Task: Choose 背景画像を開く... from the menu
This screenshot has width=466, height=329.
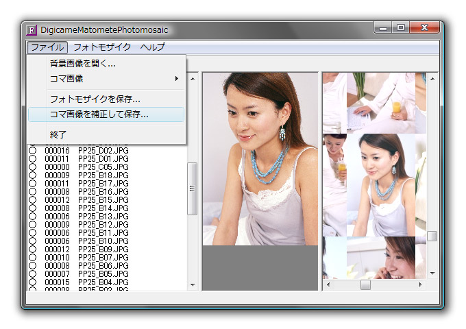Action: tap(106, 64)
